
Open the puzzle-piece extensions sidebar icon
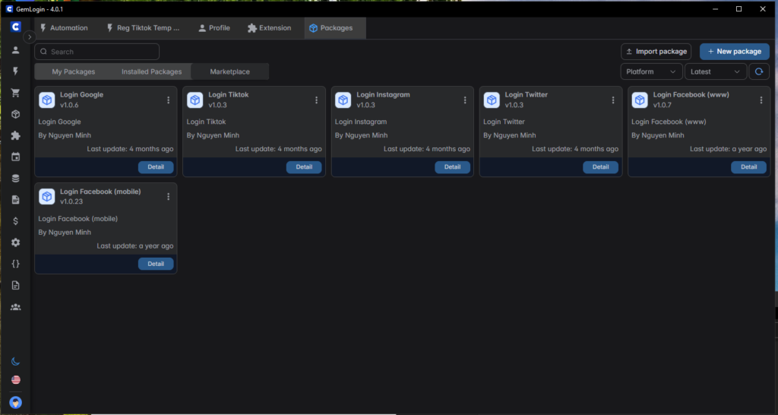15,135
